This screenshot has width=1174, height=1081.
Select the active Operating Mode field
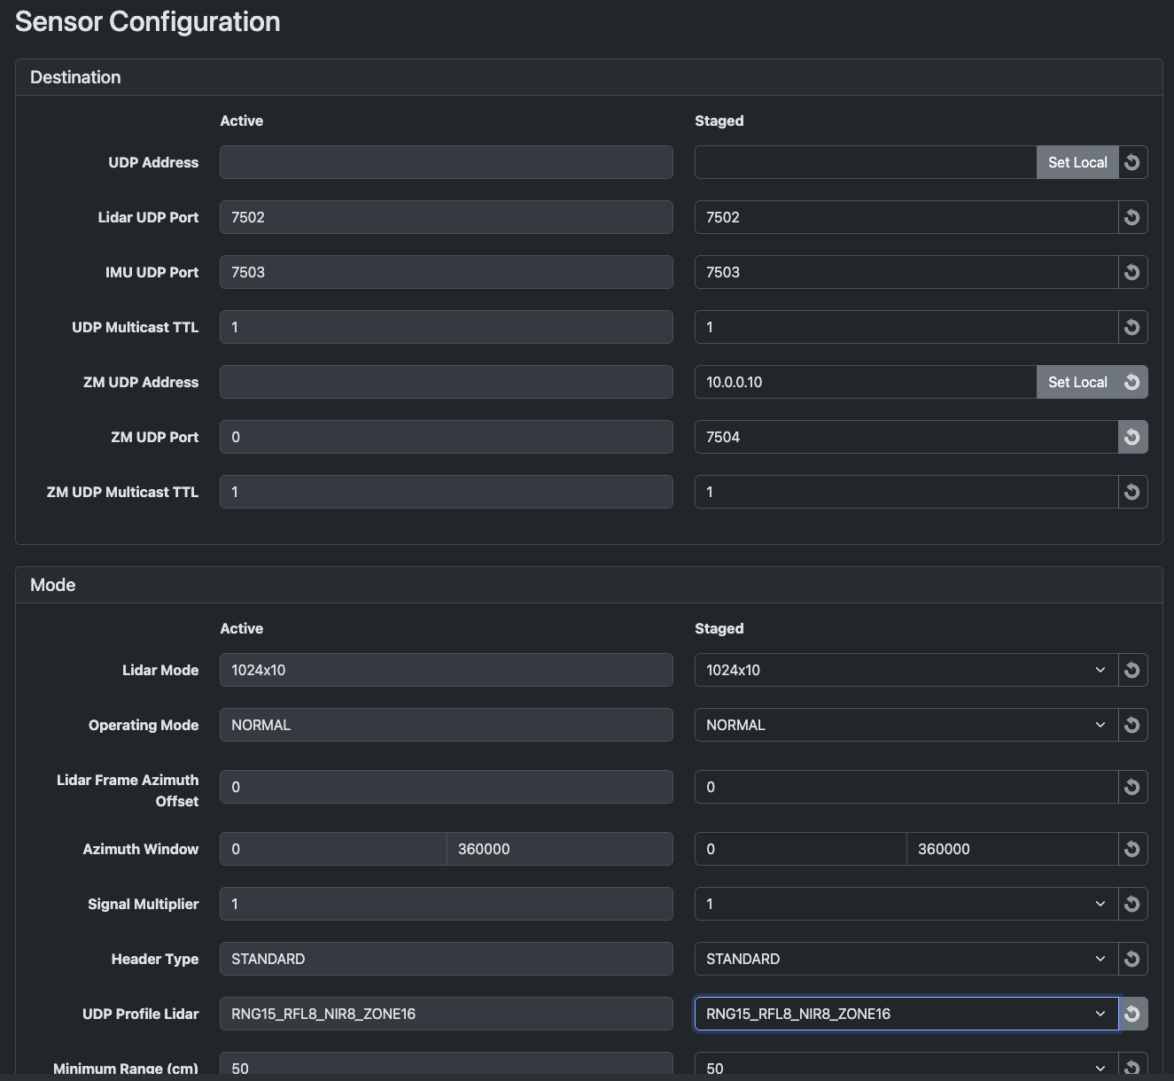pos(447,725)
